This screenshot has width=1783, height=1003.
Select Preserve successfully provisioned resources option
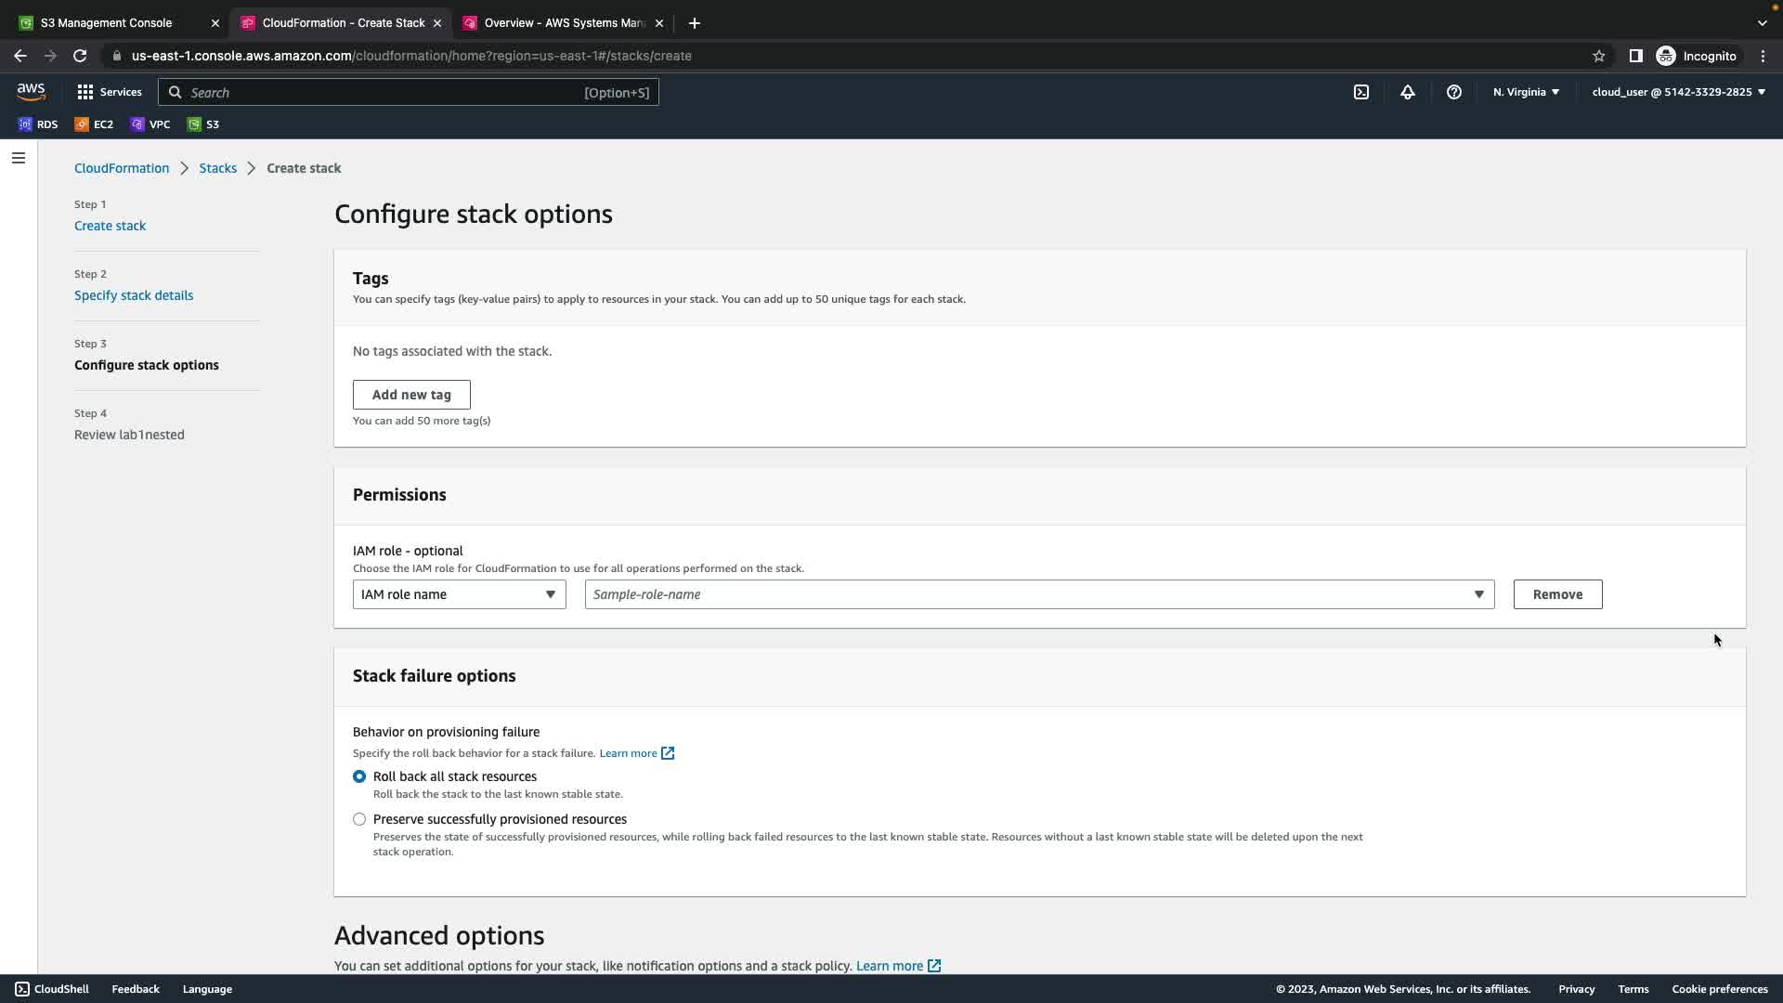(x=359, y=819)
